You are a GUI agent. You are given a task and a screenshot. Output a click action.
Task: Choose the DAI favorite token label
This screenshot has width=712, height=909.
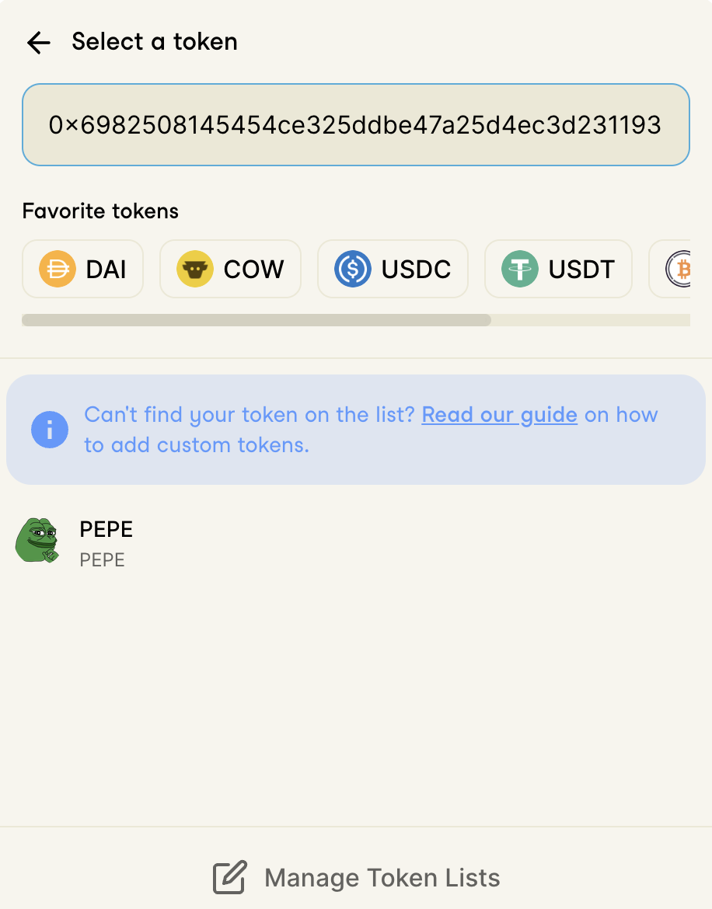tap(106, 270)
